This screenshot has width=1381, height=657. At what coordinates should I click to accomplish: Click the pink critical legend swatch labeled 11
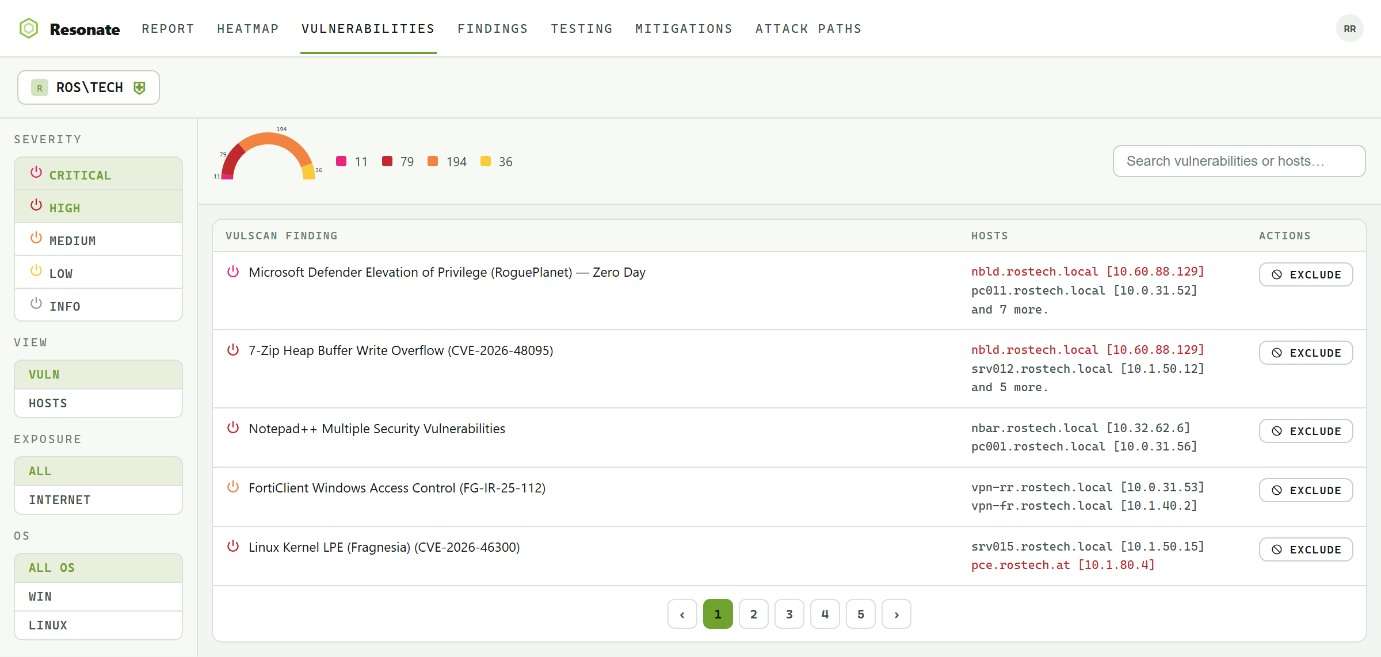(341, 162)
